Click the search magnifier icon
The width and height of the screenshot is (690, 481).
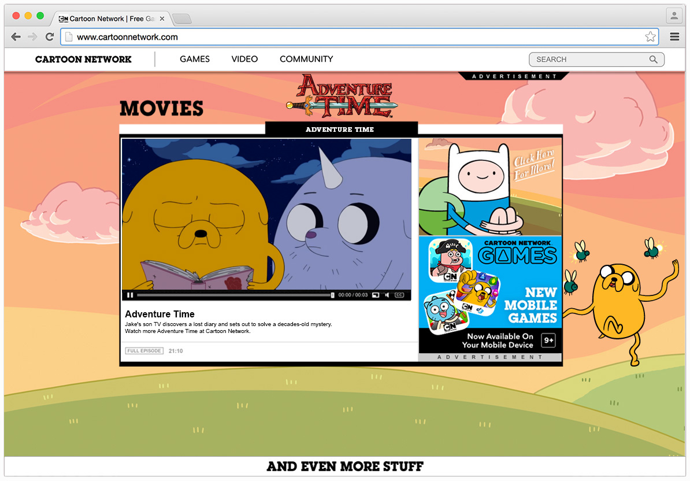[653, 60]
